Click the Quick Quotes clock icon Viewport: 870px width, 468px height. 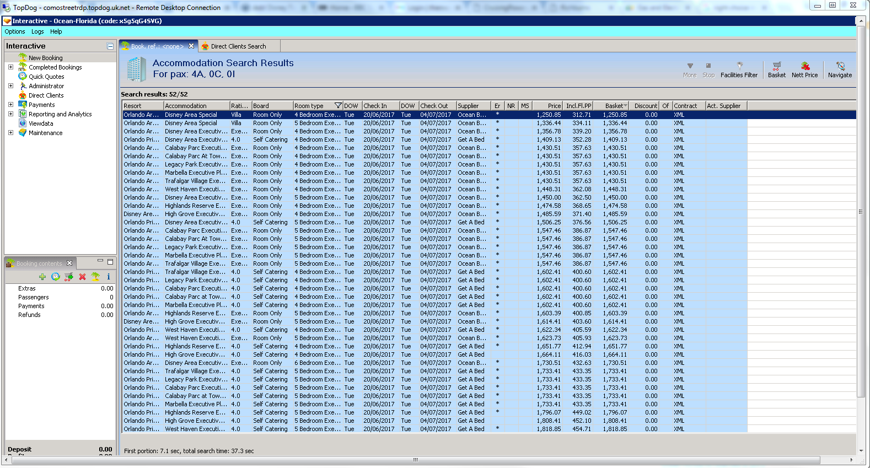tap(23, 77)
